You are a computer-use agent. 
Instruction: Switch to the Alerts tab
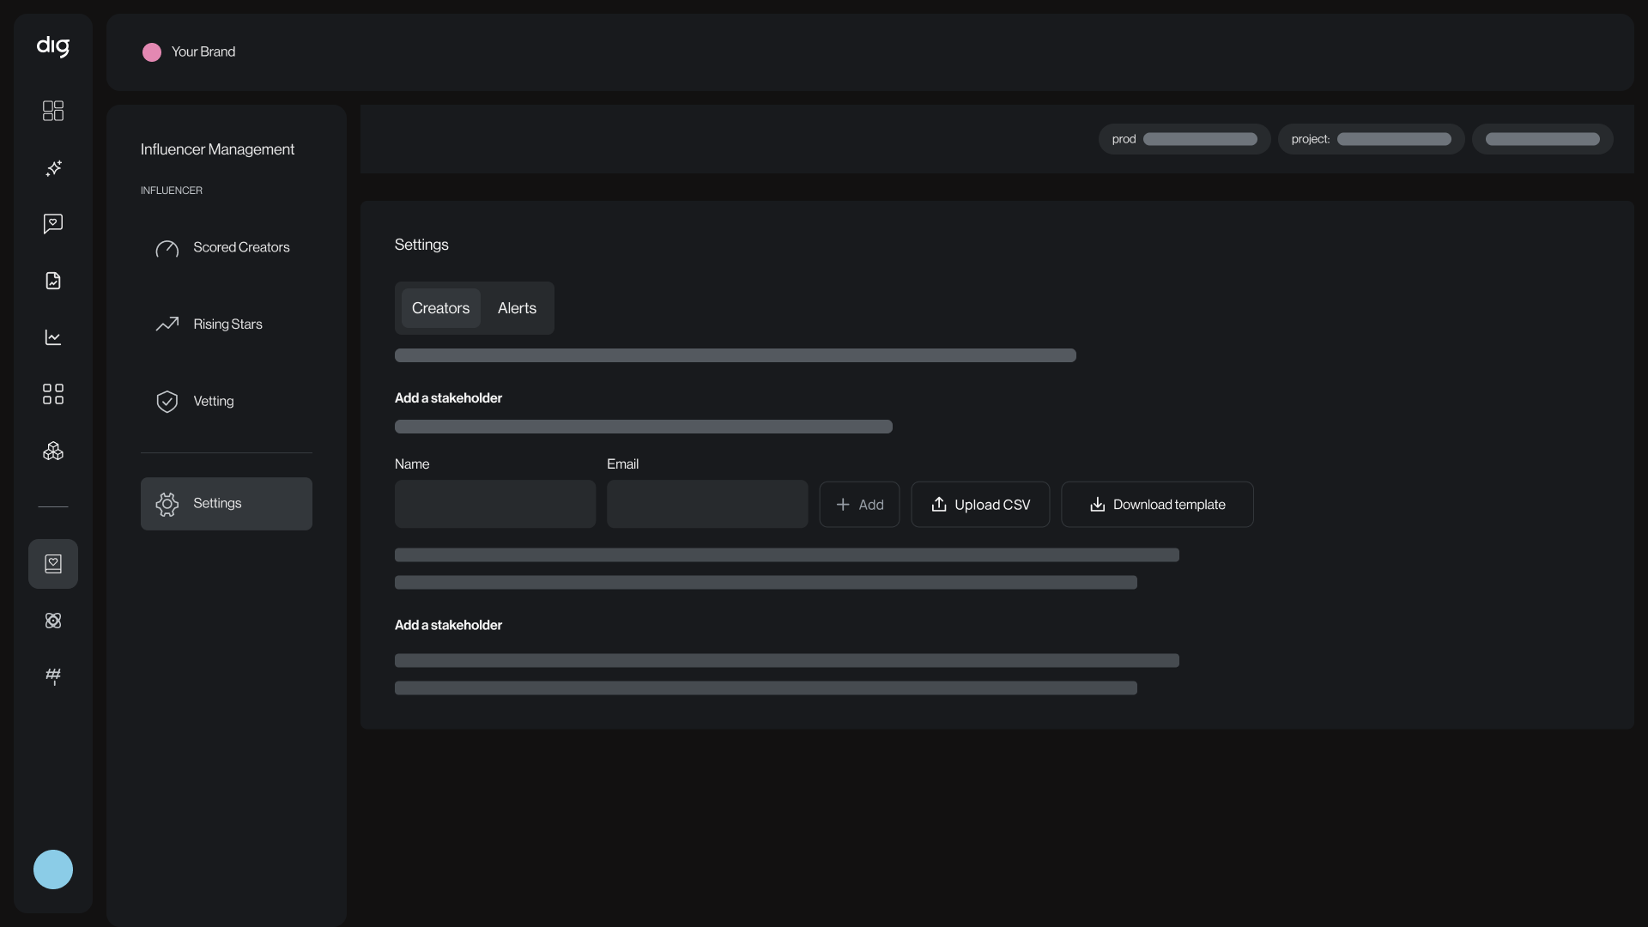(x=517, y=308)
